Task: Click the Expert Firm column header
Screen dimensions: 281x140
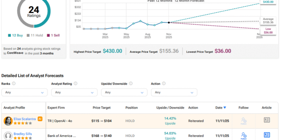Action: coord(56,108)
